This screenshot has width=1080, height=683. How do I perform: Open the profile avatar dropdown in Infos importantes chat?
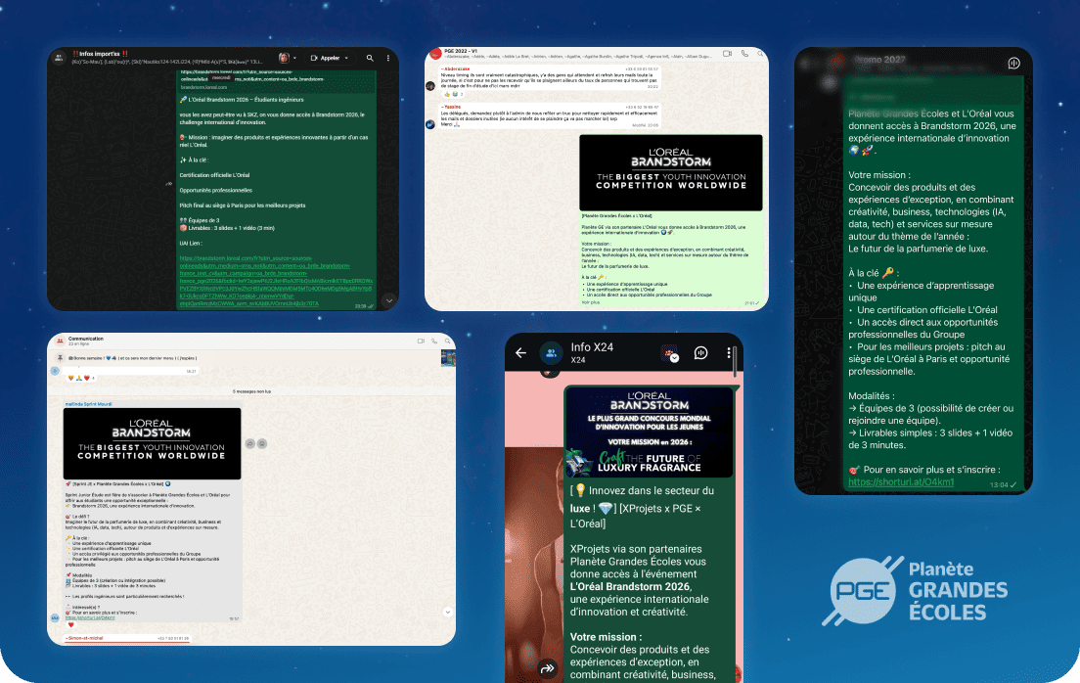[287, 58]
